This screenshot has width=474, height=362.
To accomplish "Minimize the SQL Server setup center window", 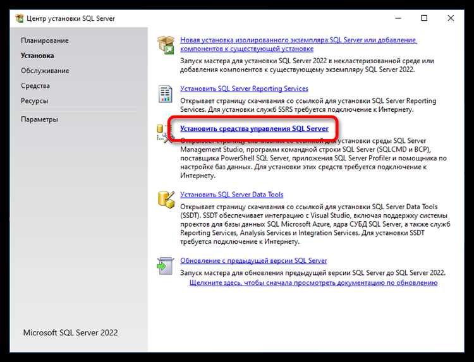I will pos(396,18).
